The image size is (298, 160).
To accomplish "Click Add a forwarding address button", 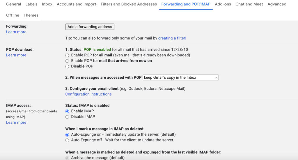I will coord(90,27).
